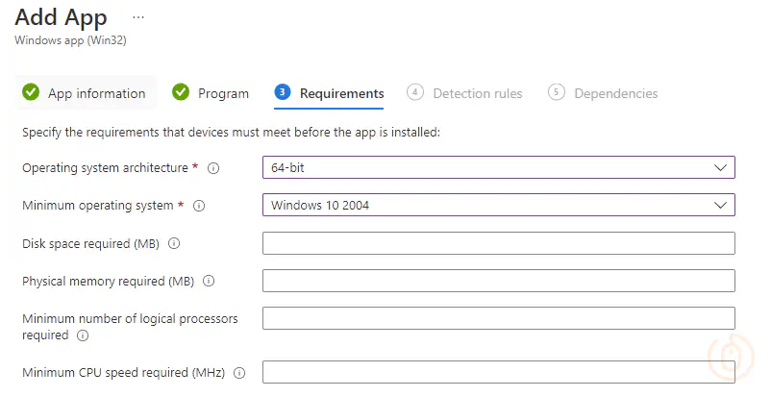Click info icon beside Operating system architecture
Viewport: 771px width, 397px height.
coord(213,168)
